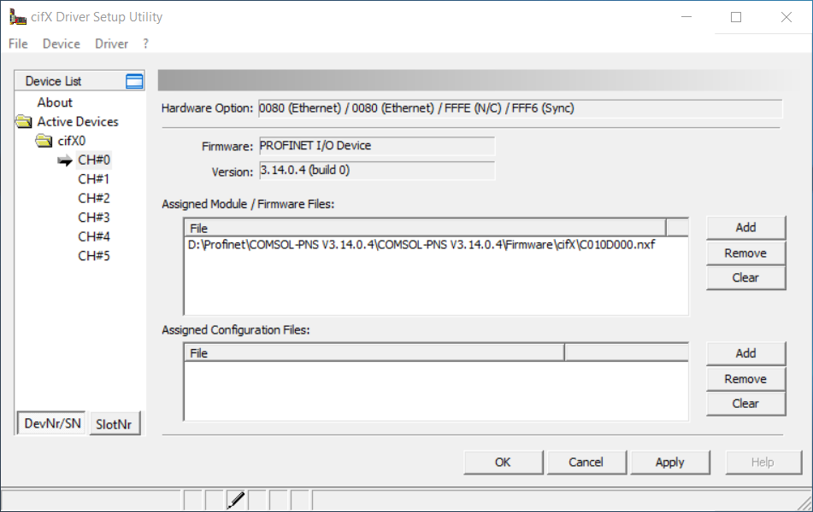The image size is (813, 512).
Task: Switch to the DevNr/SN tab
Action: point(51,423)
